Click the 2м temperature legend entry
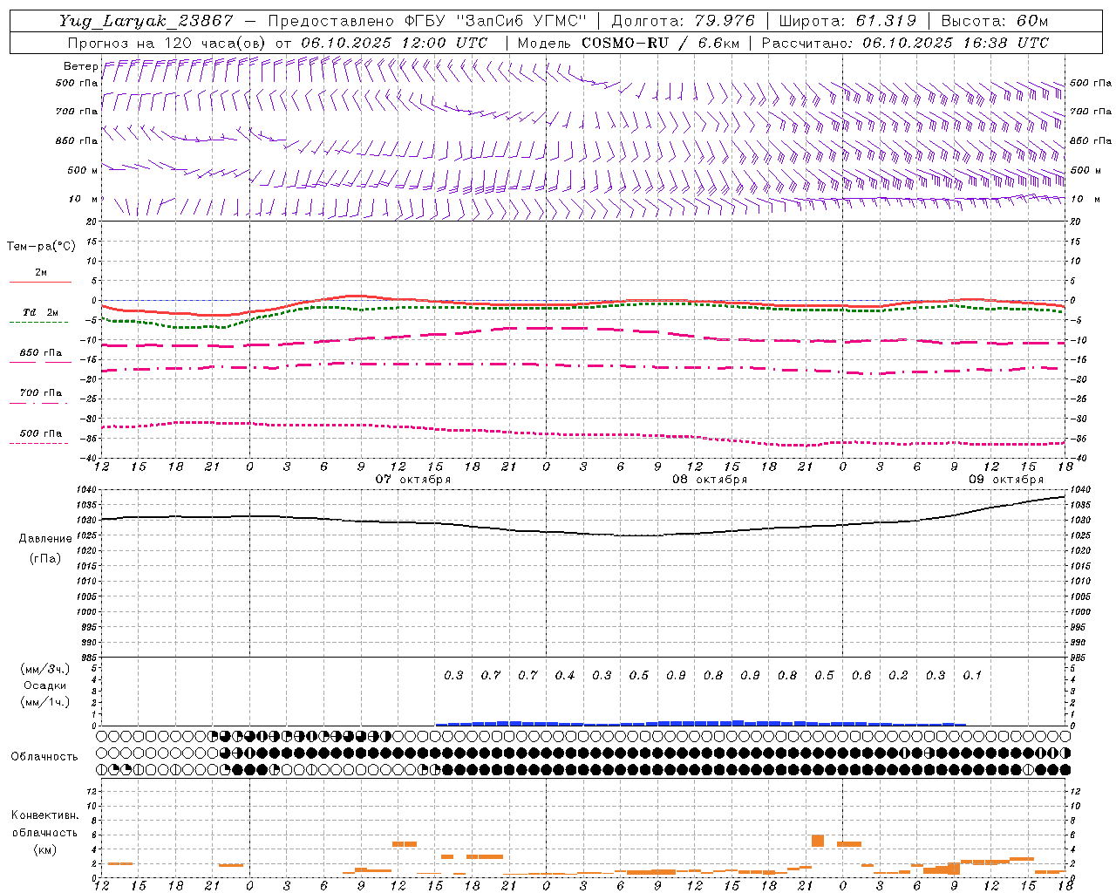The width and height of the screenshot is (1116, 893). pos(41,273)
